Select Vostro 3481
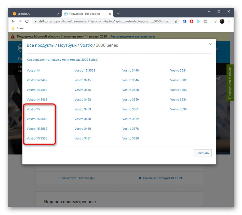 click(x=83, y=138)
